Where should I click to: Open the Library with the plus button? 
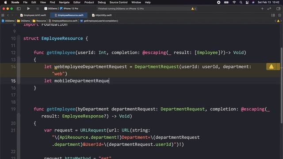[x=262, y=8]
